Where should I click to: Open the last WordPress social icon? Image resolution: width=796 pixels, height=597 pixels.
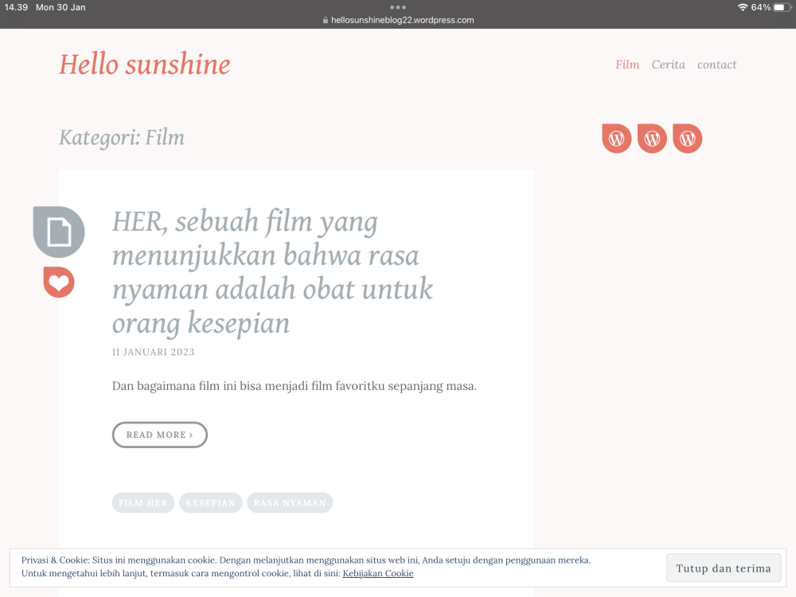[x=688, y=138]
